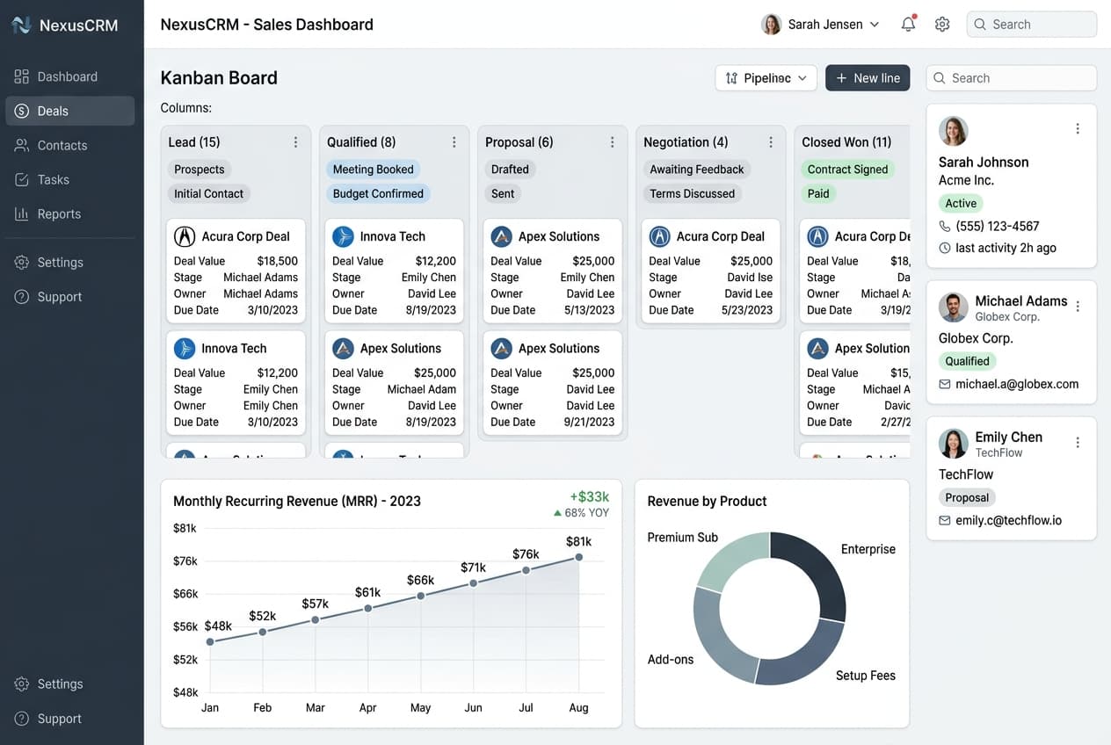Select Deals in the sidebar
The image size is (1111, 745).
[70, 111]
